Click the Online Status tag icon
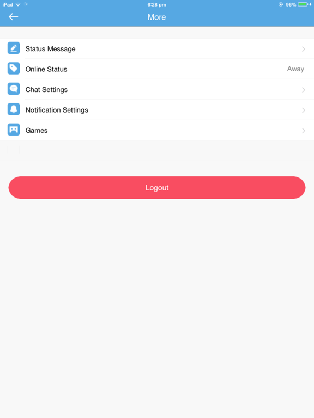 (x=14, y=68)
